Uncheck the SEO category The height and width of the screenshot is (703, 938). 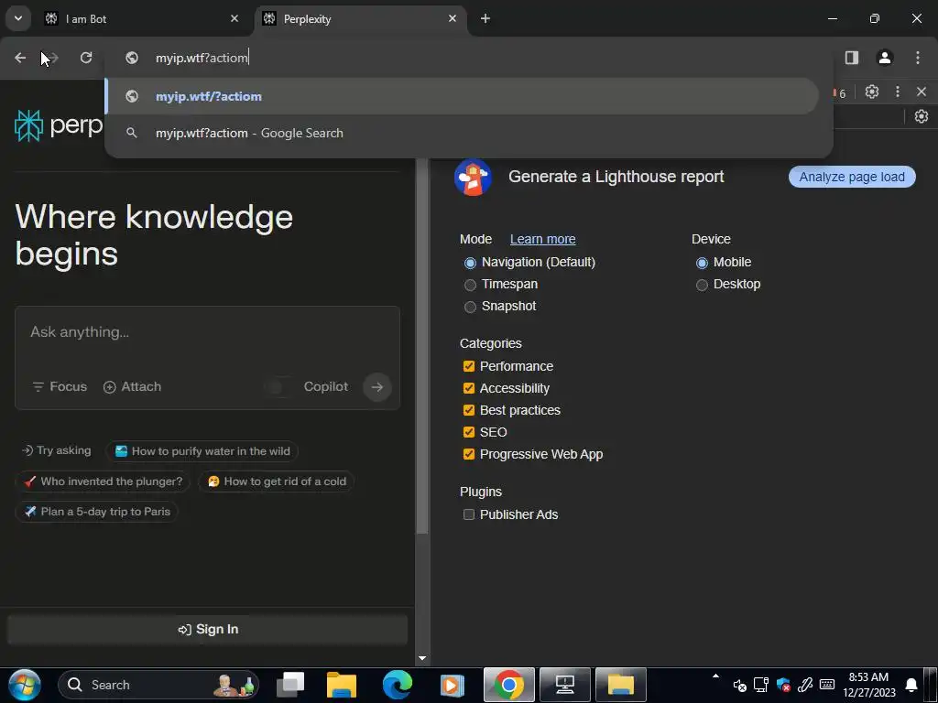[x=468, y=432]
